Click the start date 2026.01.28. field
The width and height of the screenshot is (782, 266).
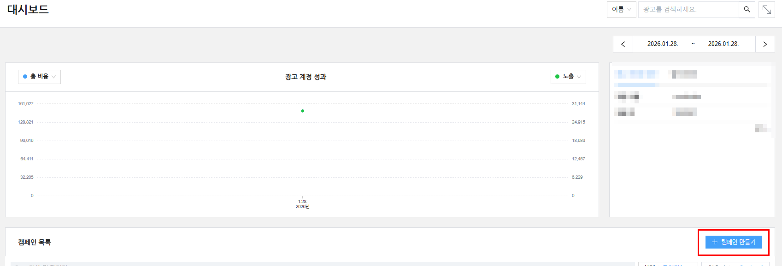(662, 44)
